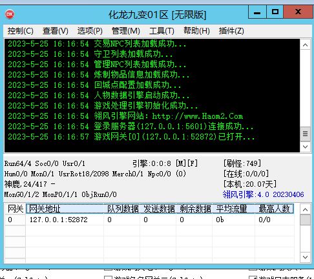Click the gateway table scroll-down arrow
Screen dimensions: 314x279
coord(305,257)
